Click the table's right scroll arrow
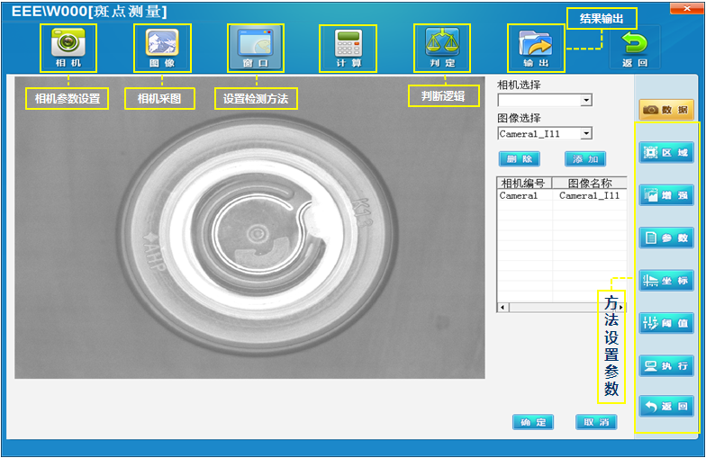 (x=621, y=308)
